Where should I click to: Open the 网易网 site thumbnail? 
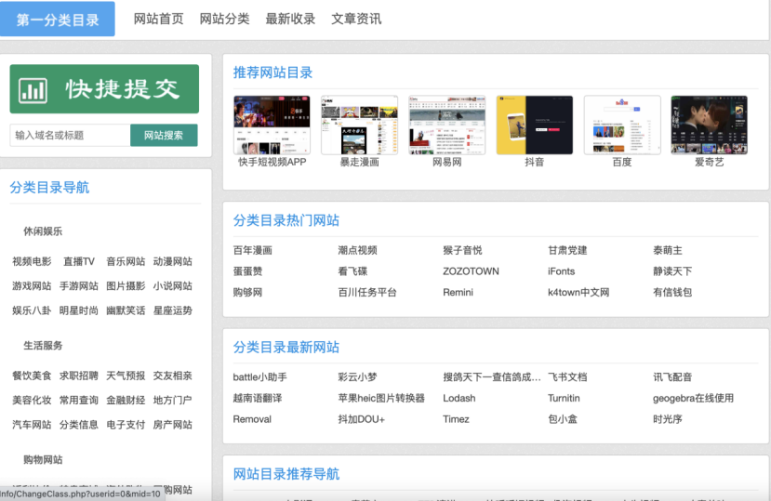click(x=447, y=125)
